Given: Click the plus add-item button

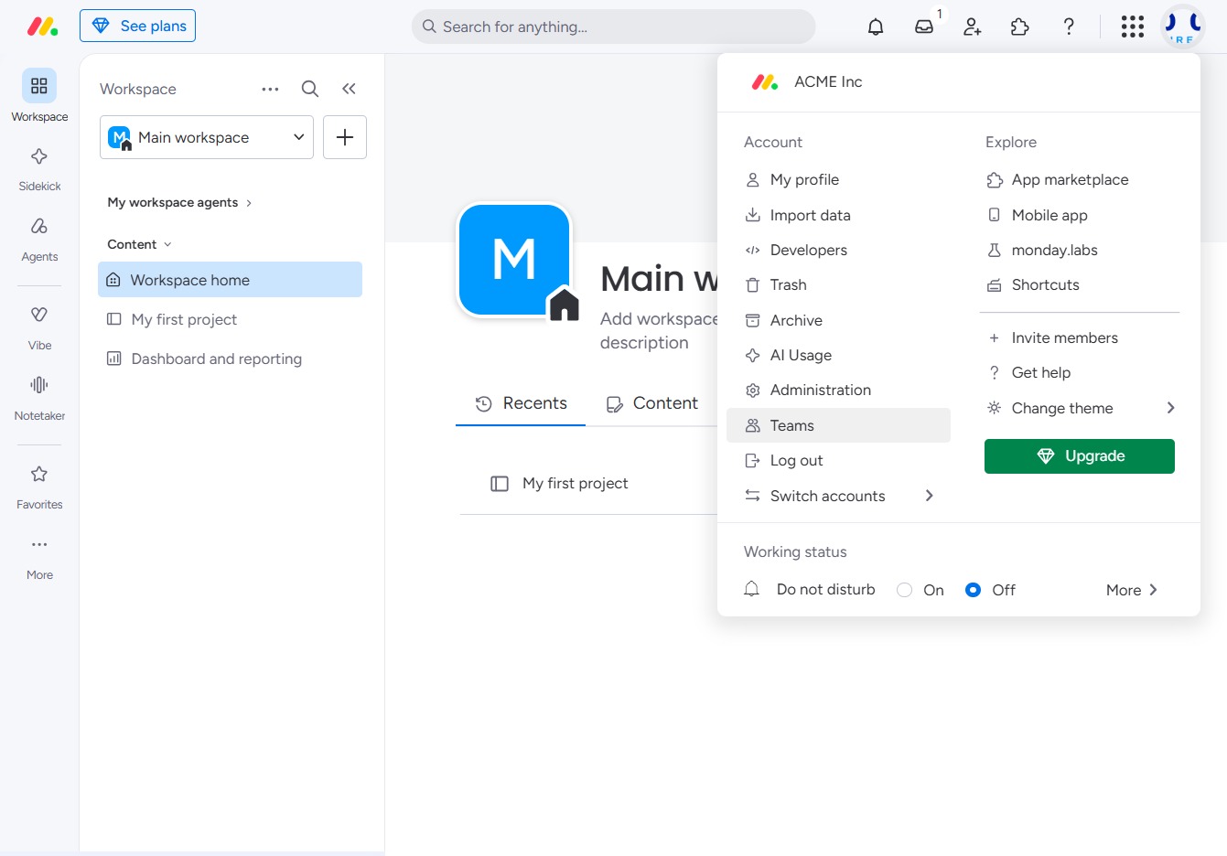Looking at the screenshot, I should (345, 137).
